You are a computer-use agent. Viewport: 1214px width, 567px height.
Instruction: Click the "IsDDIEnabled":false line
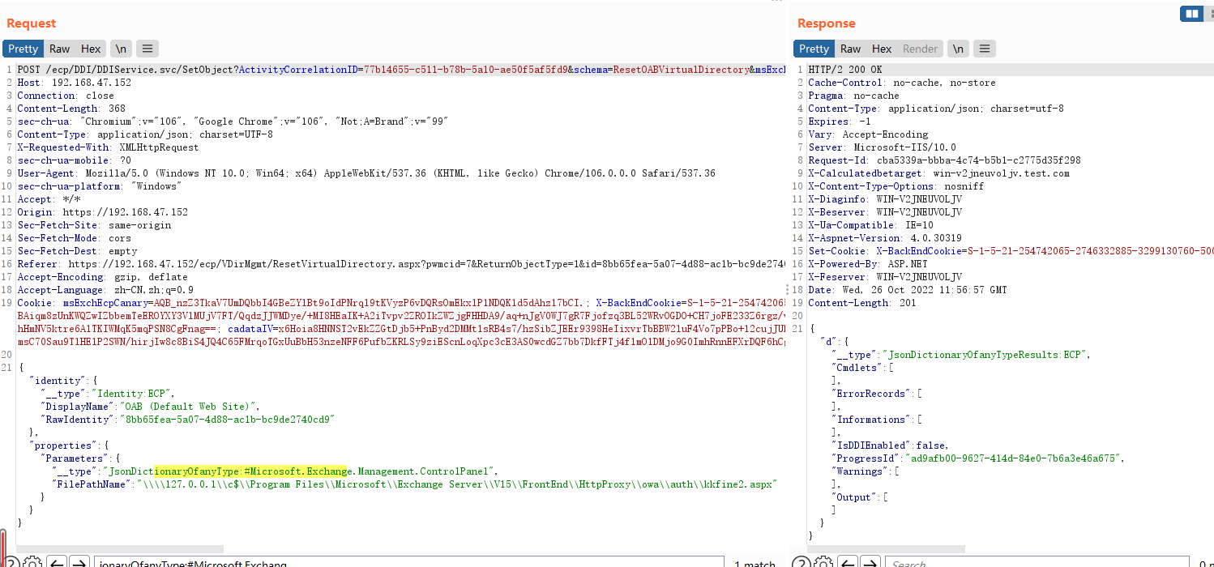(890, 446)
